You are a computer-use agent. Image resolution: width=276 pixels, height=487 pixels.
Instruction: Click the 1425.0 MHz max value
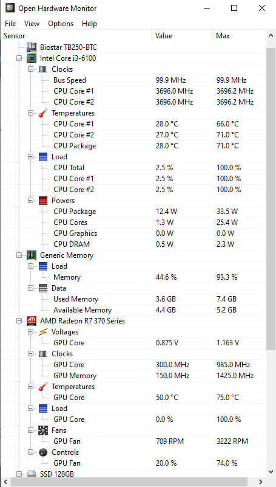click(235, 376)
